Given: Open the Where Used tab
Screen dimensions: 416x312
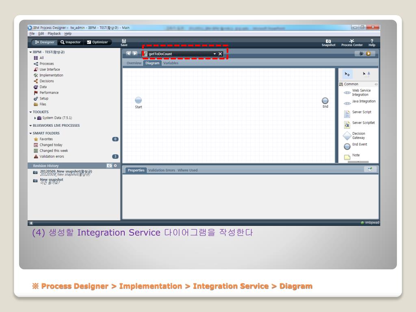Looking at the screenshot, I should pos(188,170).
